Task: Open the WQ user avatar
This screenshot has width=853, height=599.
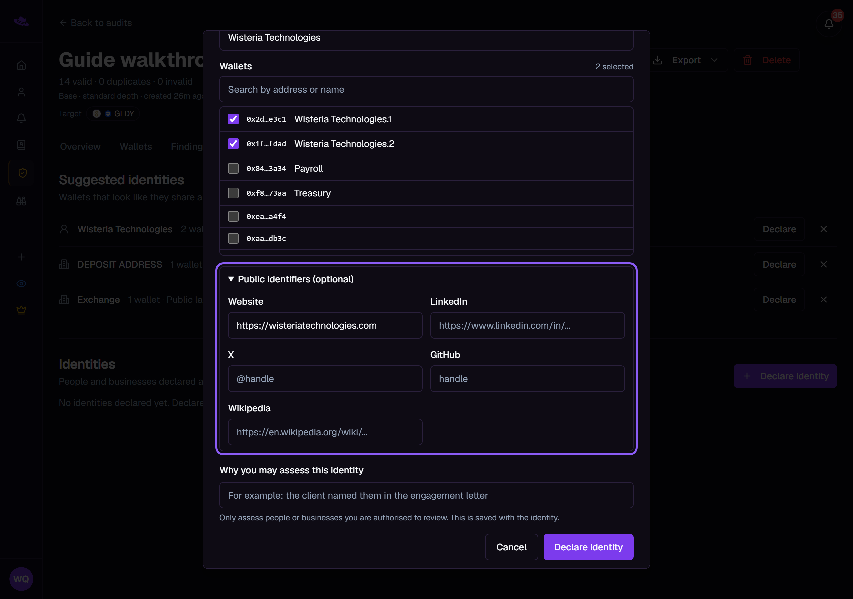Action: [x=21, y=579]
